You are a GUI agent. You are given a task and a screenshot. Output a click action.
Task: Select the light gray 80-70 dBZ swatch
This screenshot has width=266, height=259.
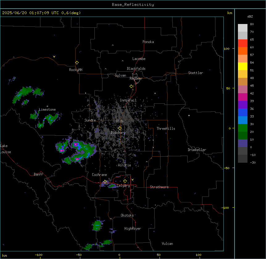pos(243,28)
